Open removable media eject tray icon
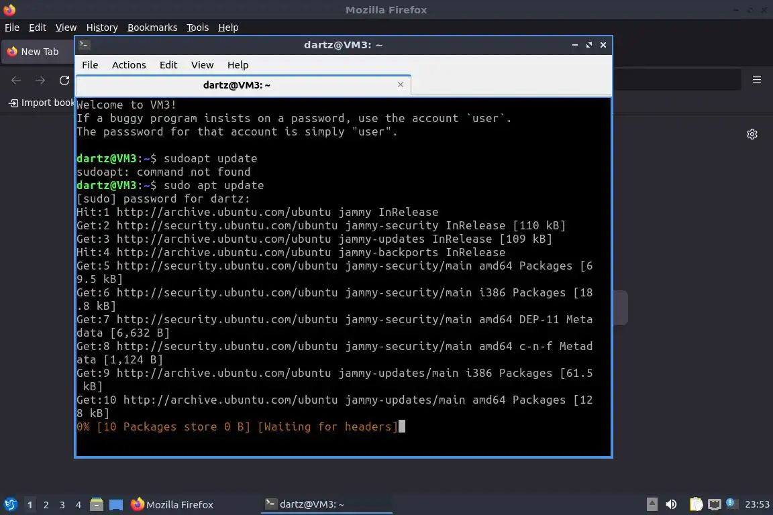The width and height of the screenshot is (773, 515). click(x=652, y=504)
